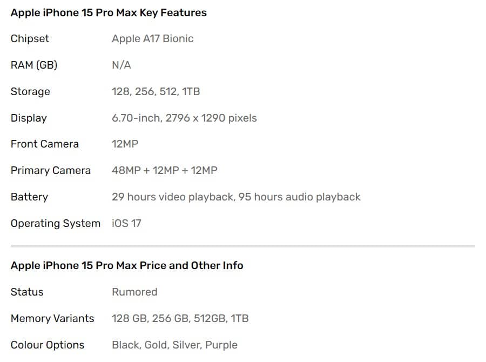This screenshot has height=362, width=486.
Task: Click the Operating System label
Action: [x=55, y=223]
